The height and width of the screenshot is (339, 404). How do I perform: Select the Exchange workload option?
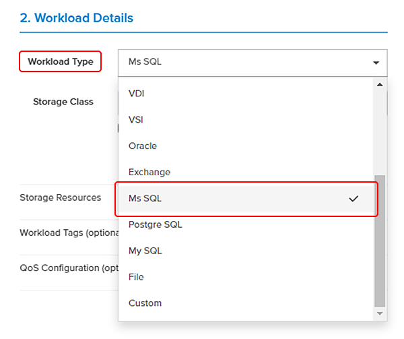click(x=246, y=172)
